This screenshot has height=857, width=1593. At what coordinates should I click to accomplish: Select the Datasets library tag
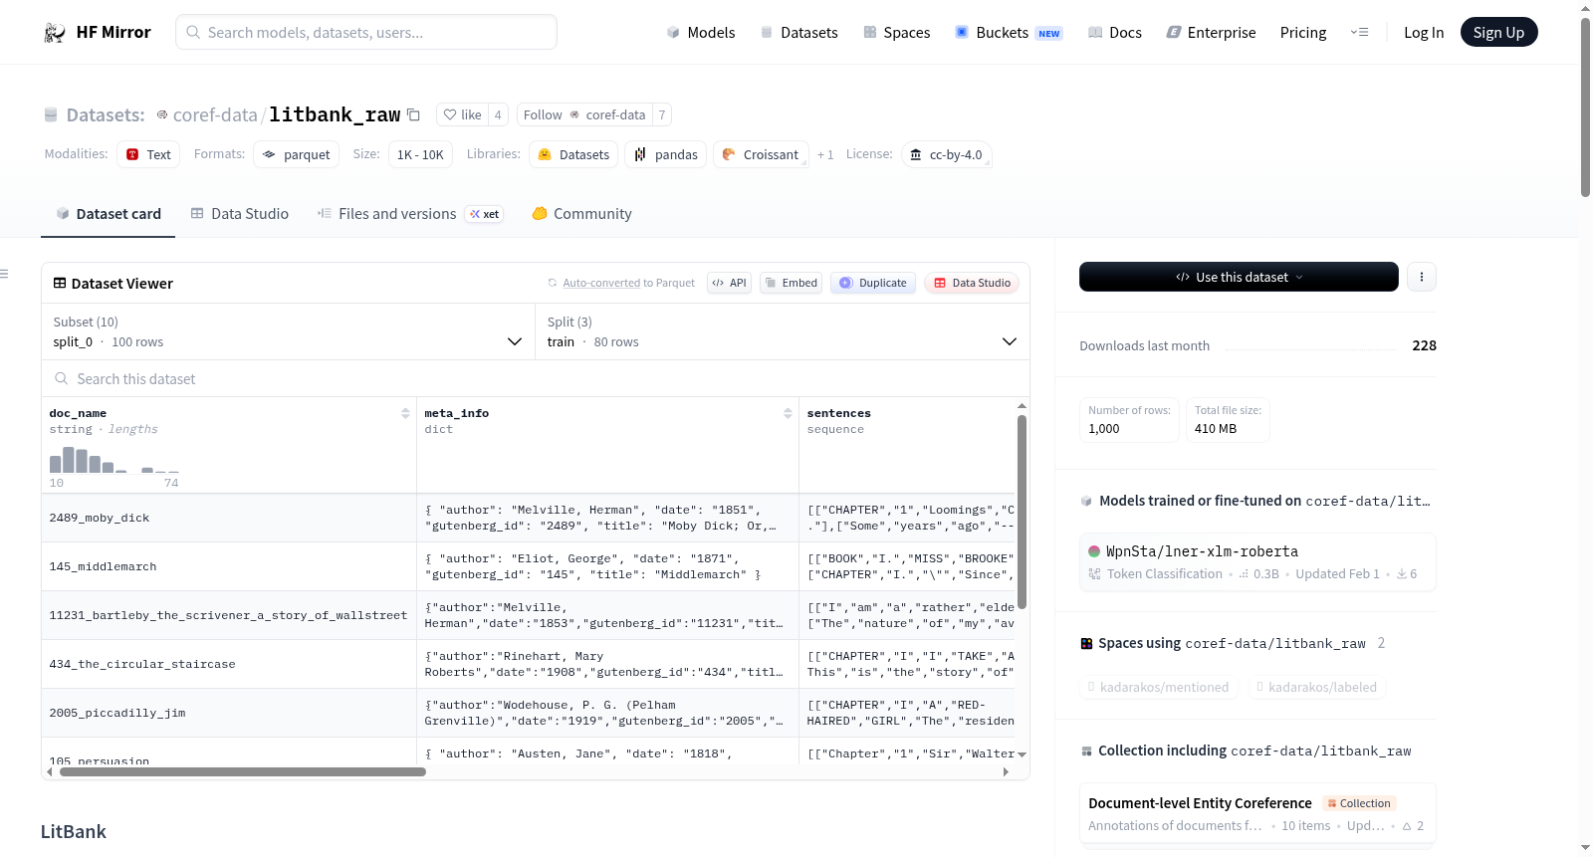click(573, 154)
